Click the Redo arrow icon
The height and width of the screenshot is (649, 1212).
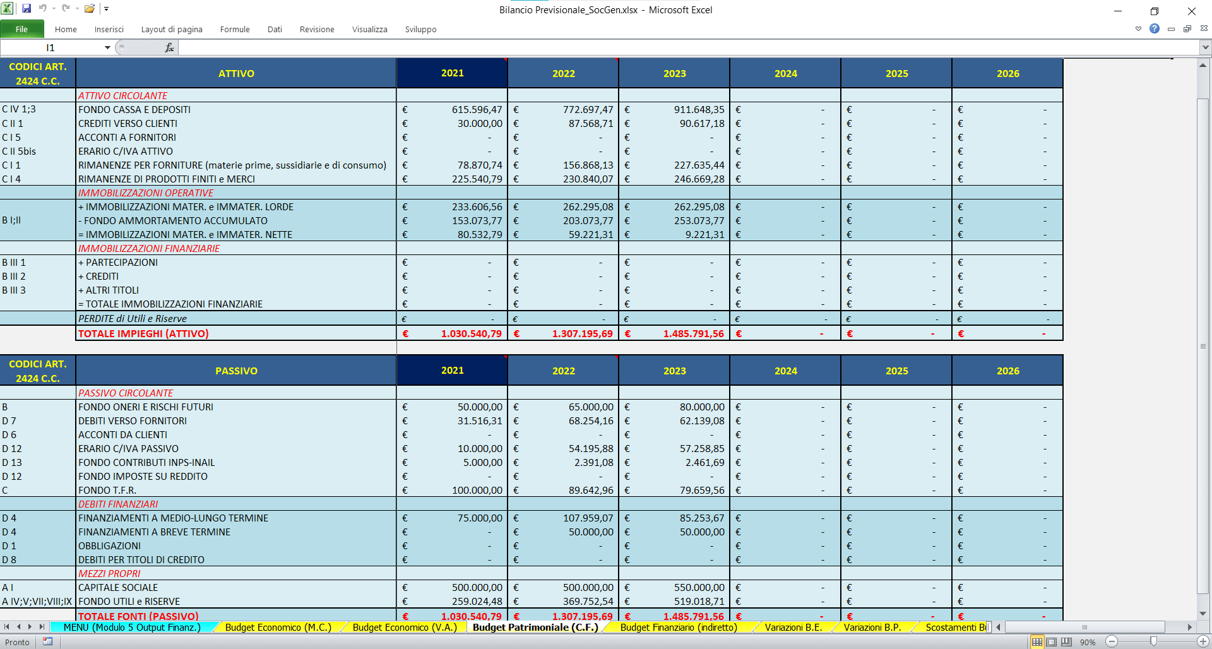(66, 9)
